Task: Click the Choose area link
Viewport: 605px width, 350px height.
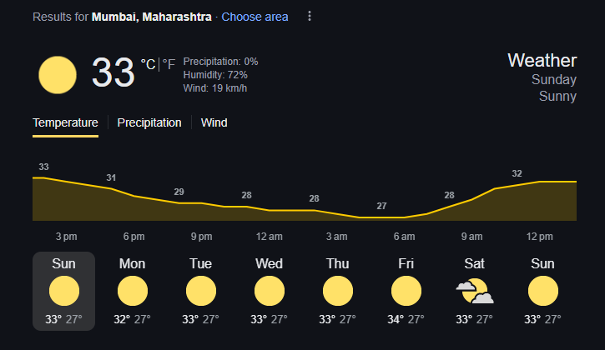Action: (x=255, y=17)
